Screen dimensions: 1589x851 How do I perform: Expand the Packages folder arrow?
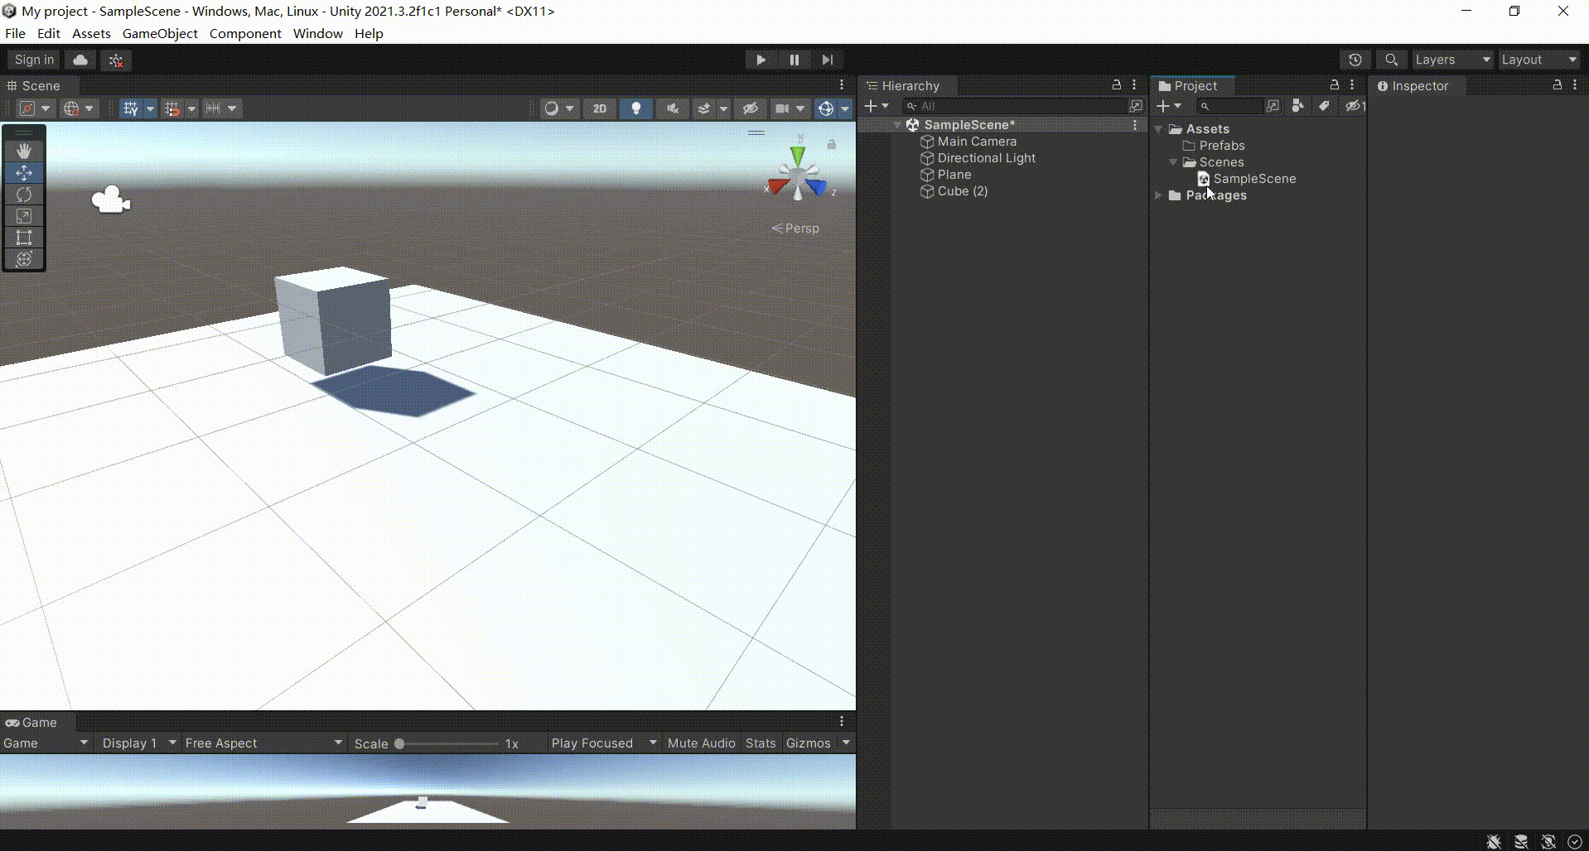pos(1158,195)
